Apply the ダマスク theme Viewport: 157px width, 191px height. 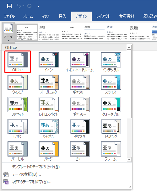(80, 129)
